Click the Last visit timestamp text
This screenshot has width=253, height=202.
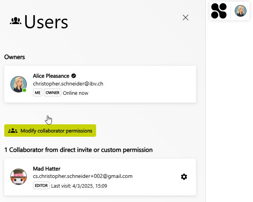(x=79, y=186)
